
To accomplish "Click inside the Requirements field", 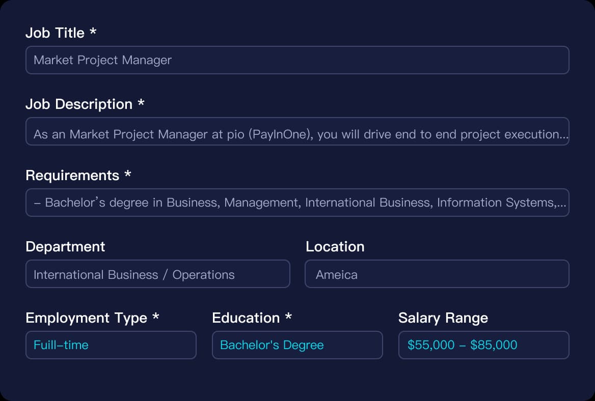I will [297, 203].
